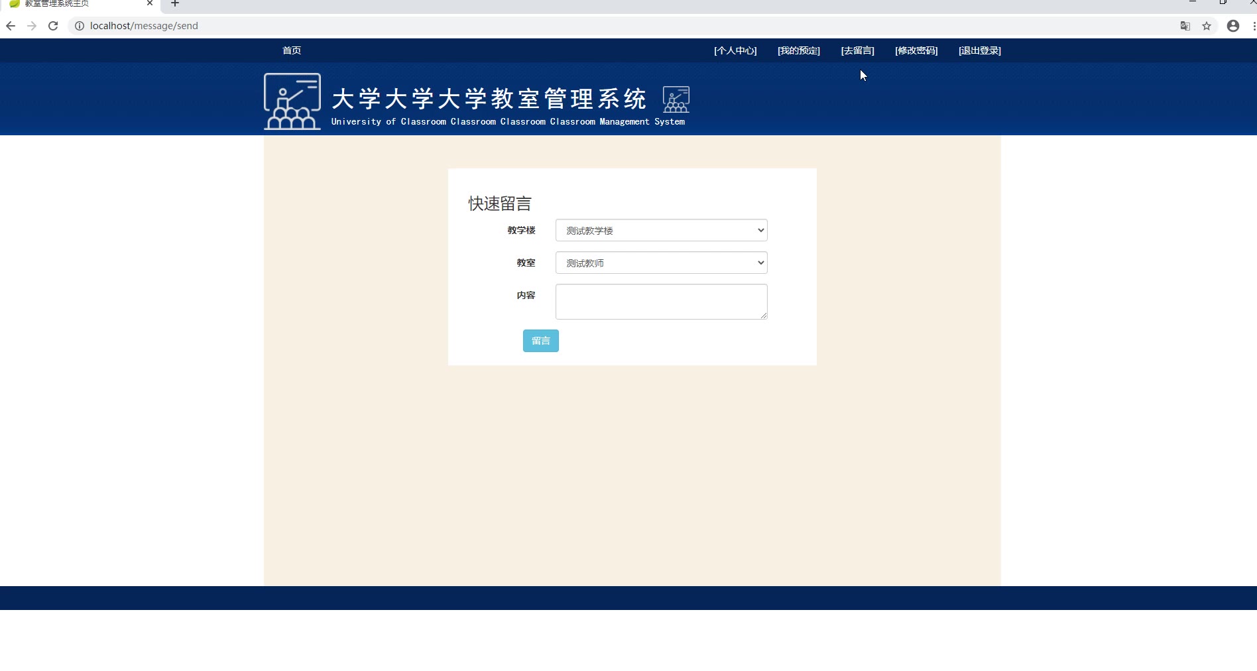Open [我的预定] navigation link
This screenshot has height=671, width=1257.
(799, 50)
